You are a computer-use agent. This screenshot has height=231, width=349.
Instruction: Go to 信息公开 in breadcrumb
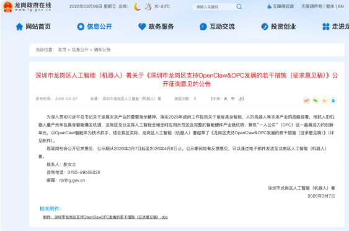coord(80,50)
